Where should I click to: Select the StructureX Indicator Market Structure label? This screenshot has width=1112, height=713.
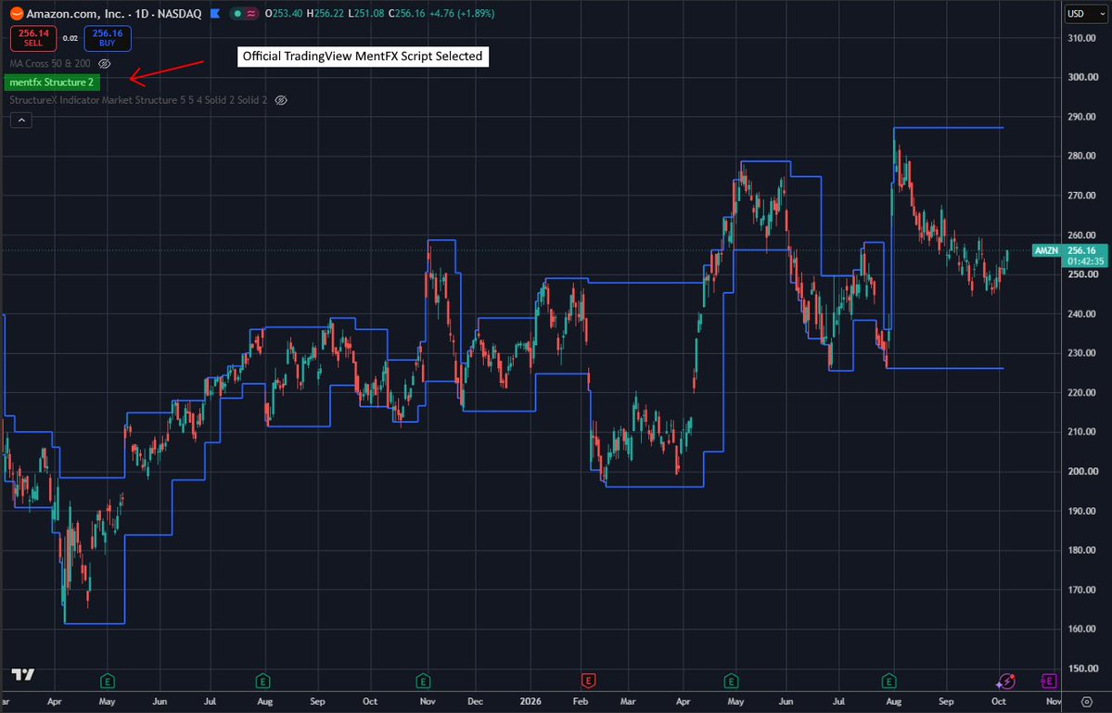[x=138, y=100]
